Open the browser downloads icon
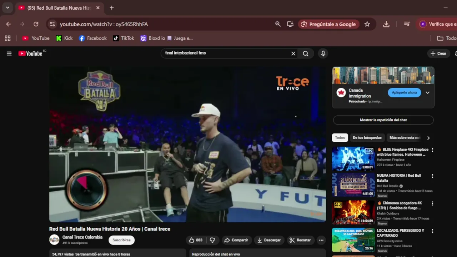Image resolution: width=457 pixels, height=257 pixels. (x=386, y=24)
